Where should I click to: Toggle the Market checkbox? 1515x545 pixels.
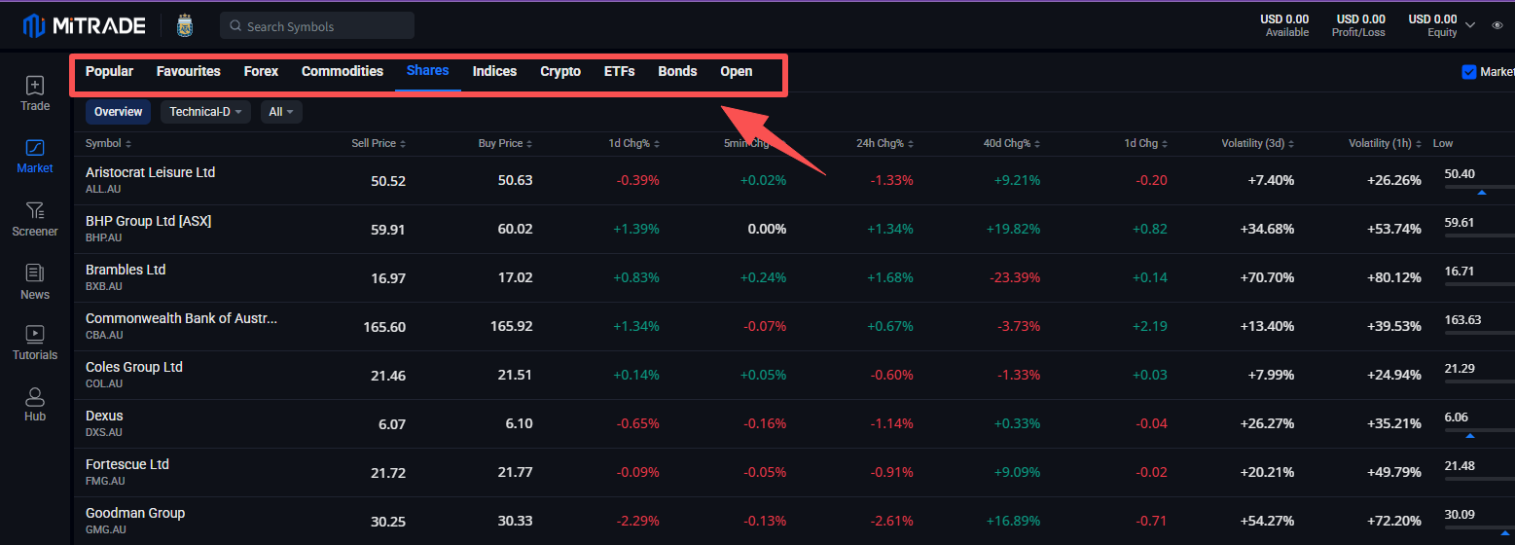coord(1469,72)
